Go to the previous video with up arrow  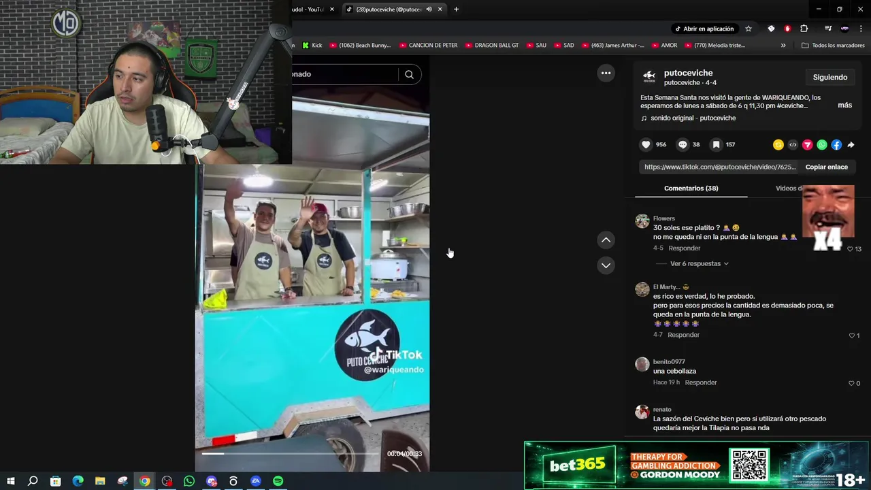coord(606,240)
